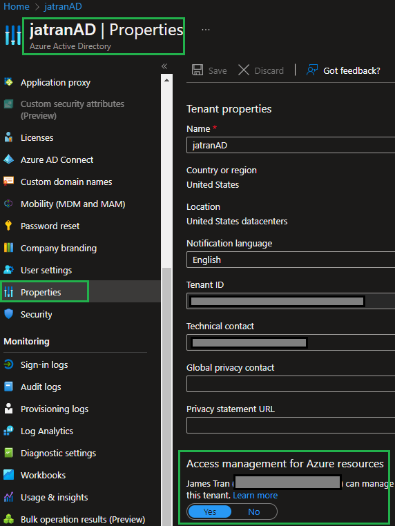
Task: Click the Company branding icon
Action: pos(8,248)
